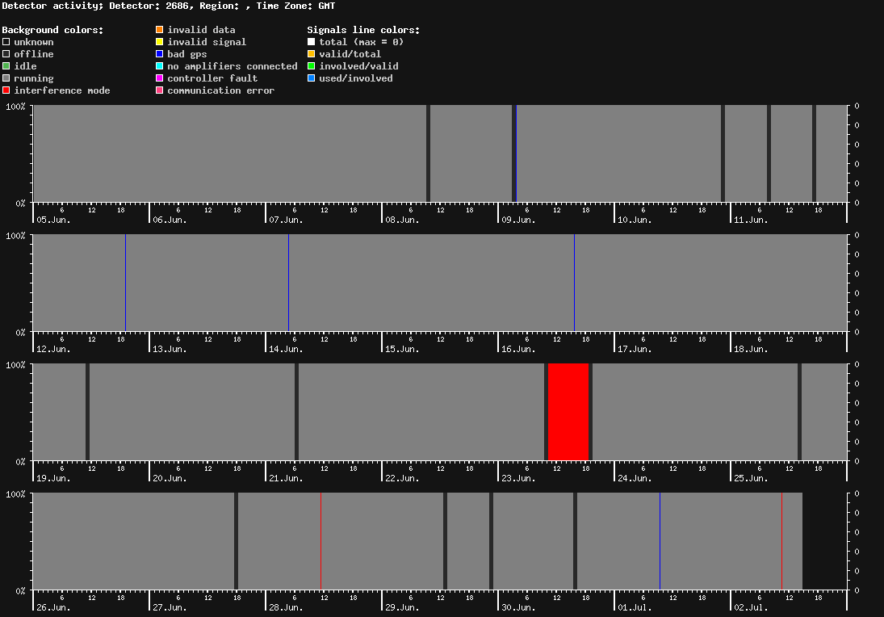Click the dark gap on 25.Jun.
Viewport: 884px width, 617px height.
pos(799,412)
